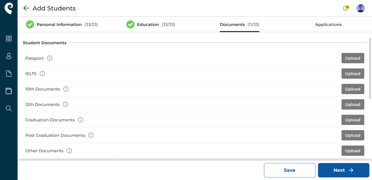Open the dashboard grid icon in sidebar
The width and height of the screenshot is (372, 180).
(9, 39)
